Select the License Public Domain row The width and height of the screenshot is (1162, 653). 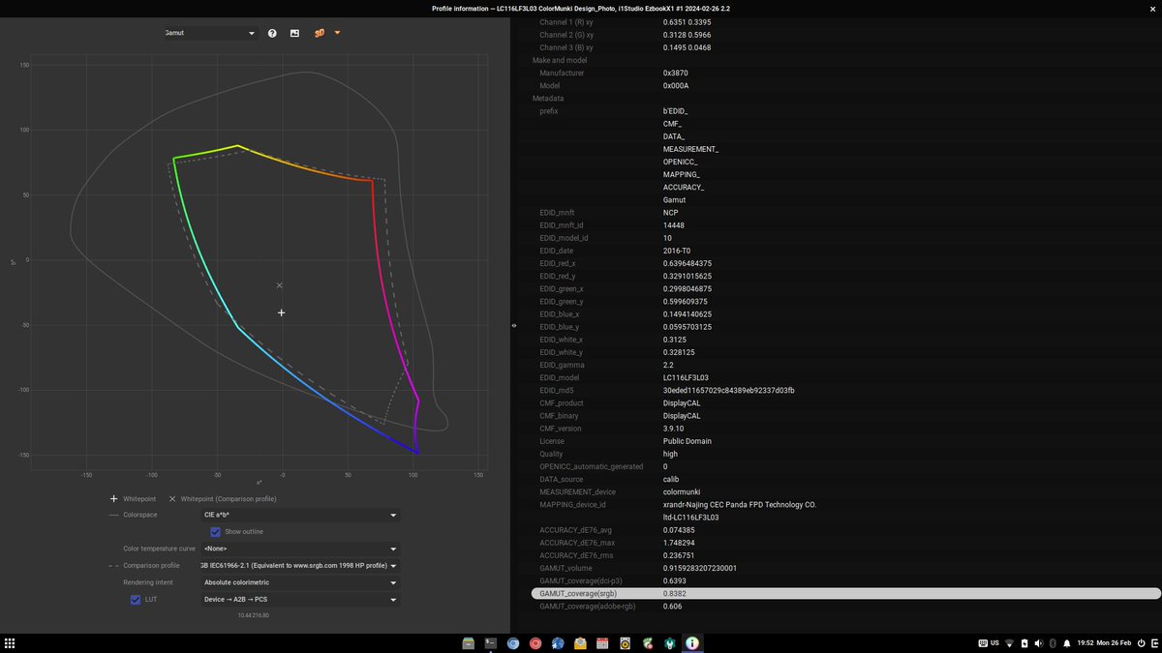point(845,441)
